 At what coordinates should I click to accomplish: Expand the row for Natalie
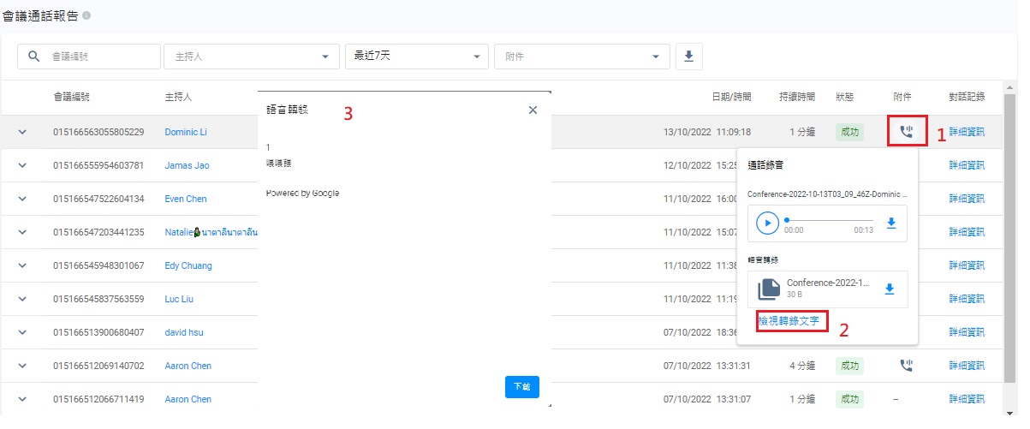pyautogui.click(x=23, y=232)
